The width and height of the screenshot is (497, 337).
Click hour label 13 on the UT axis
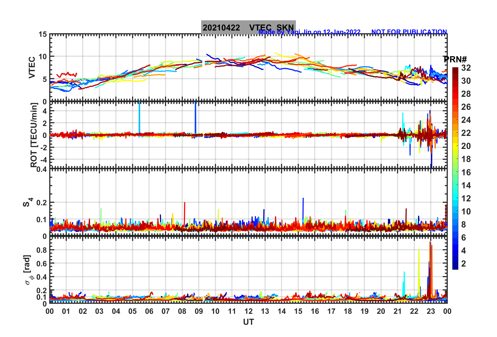[265, 311]
